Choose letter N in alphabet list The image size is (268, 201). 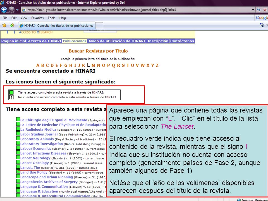coord(99,65)
